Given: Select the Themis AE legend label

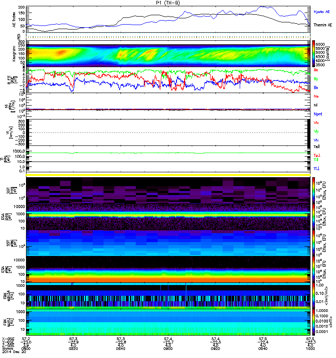Looking at the screenshot, I should [323, 25].
